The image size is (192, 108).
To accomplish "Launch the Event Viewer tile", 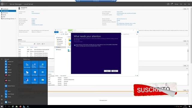I will (x=35, y=80).
